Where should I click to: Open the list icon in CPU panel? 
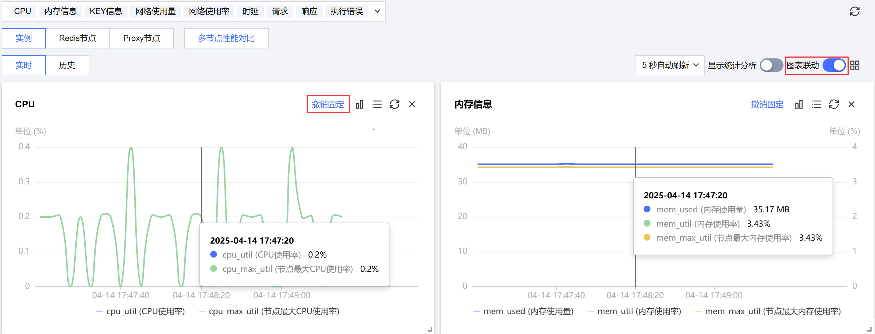click(377, 104)
